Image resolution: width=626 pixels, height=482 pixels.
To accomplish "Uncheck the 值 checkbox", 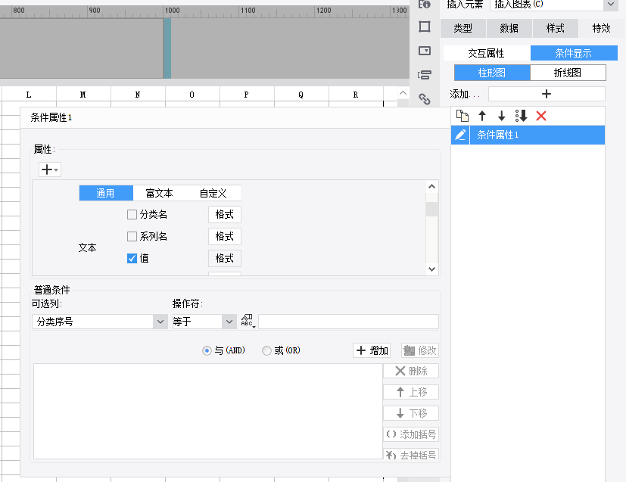I will pyautogui.click(x=132, y=259).
